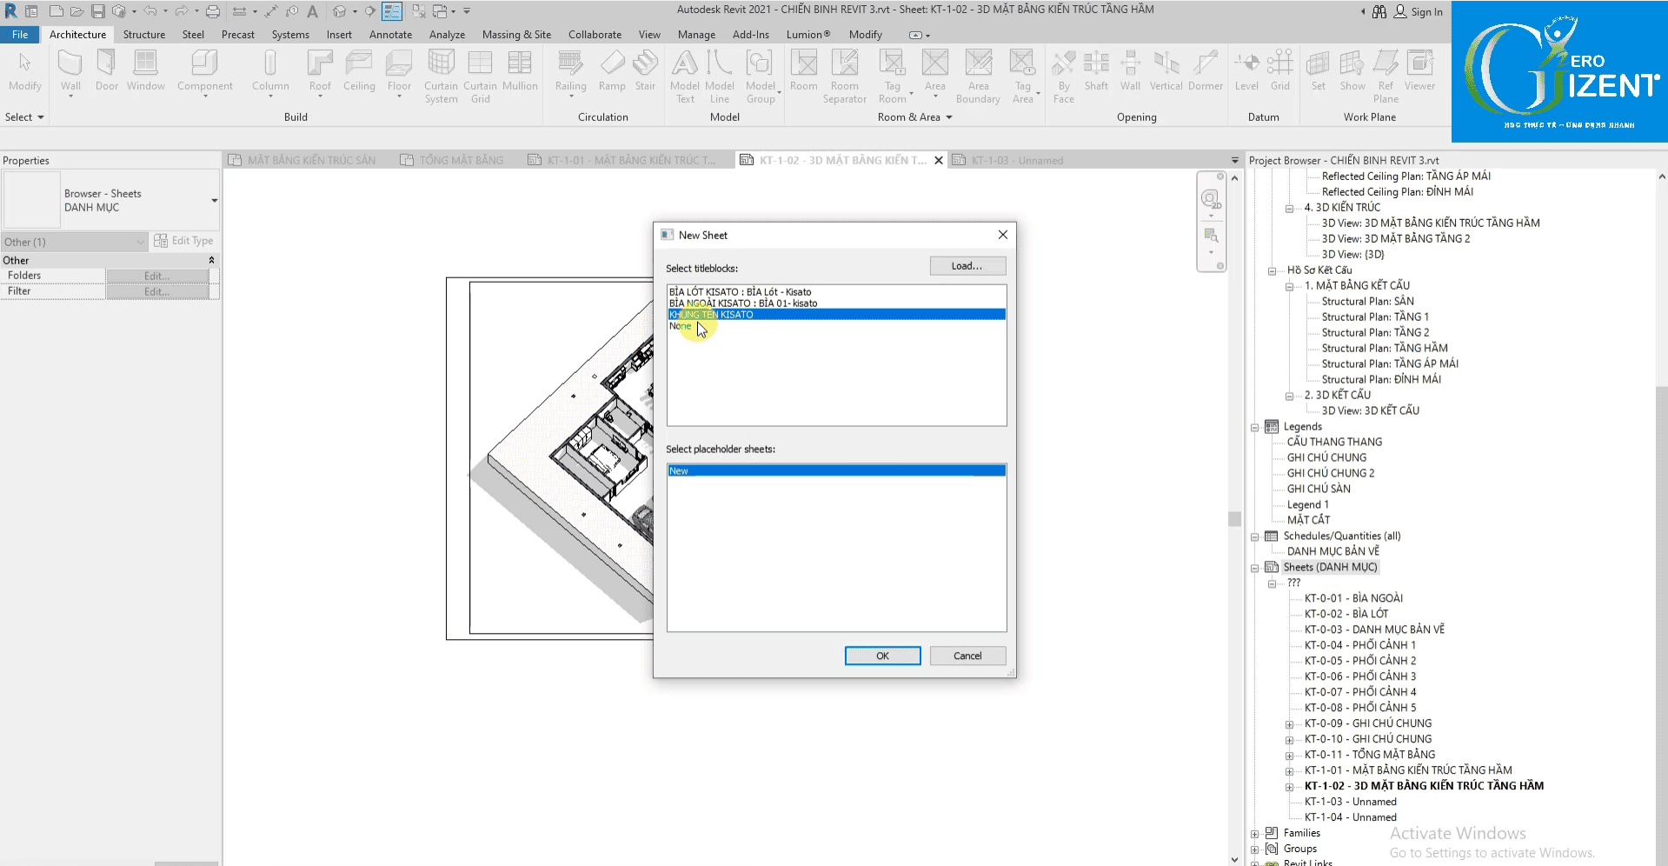Select None in titleblocks list

[x=680, y=326]
